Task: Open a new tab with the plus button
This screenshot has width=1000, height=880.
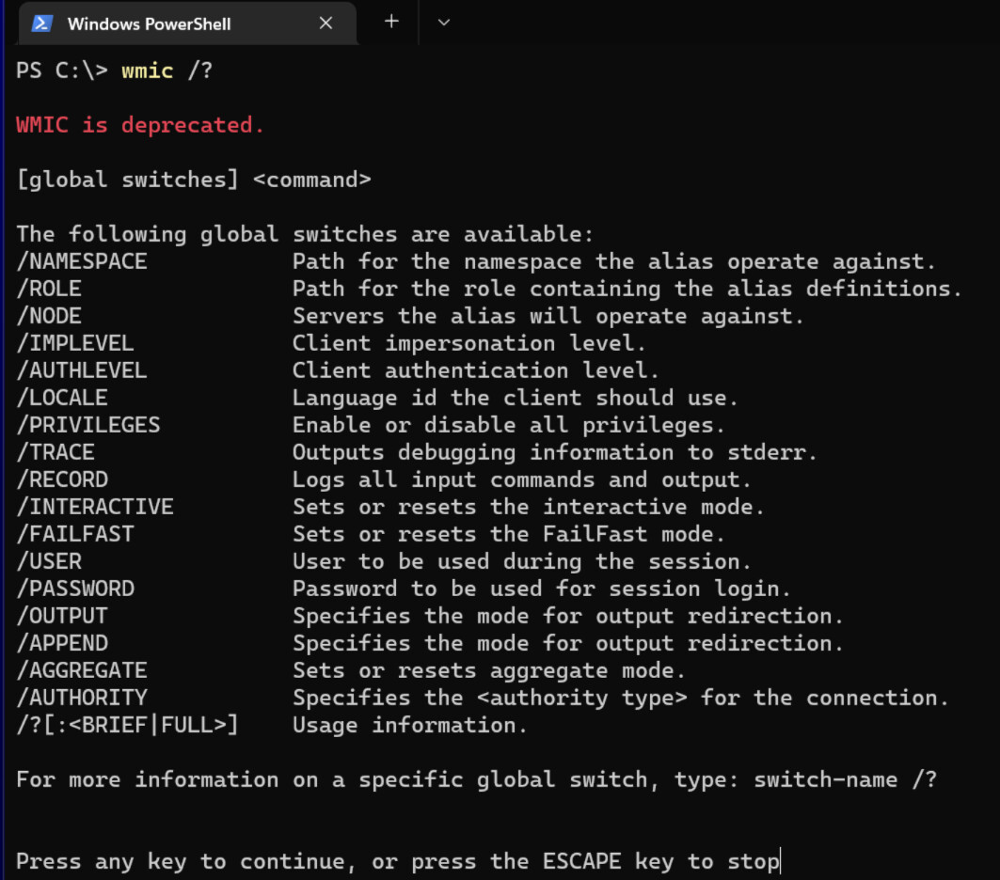Action: (x=391, y=22)
